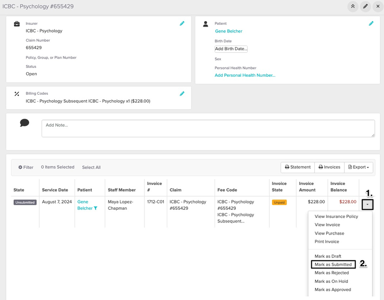Viewport: 384px width, 300px height.
Task: Click the Staff Member column header
Action: coord(122,190)
